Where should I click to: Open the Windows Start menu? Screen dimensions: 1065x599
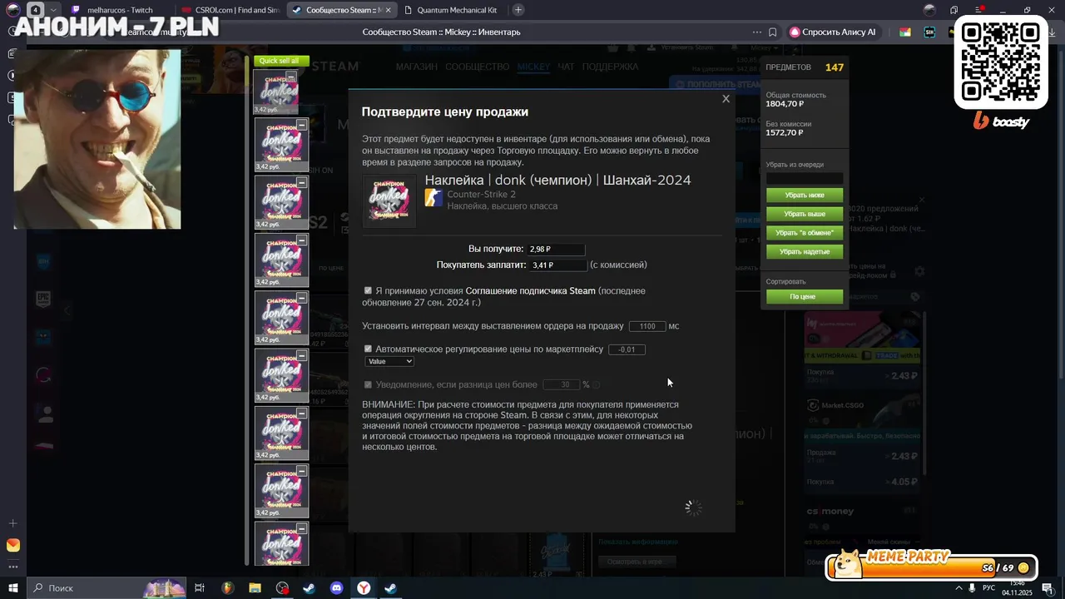[x=13, y=588]
